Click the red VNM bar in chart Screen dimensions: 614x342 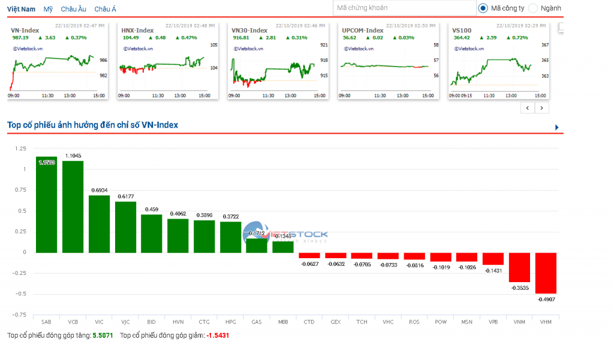[x=519, y=267]
